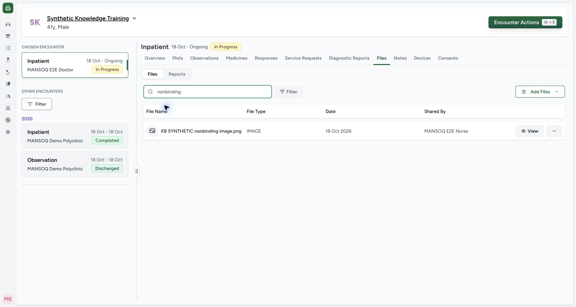Click the panel resize grip handle
Image resolution: width=576 pixels, height=307 pixels.
137,171
